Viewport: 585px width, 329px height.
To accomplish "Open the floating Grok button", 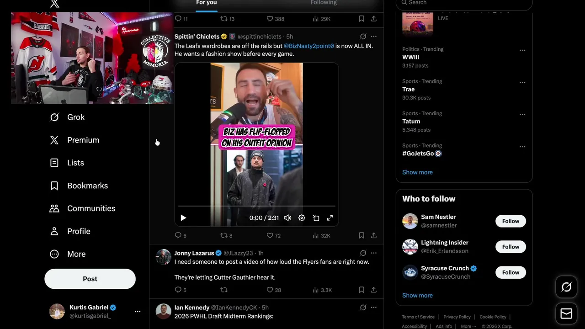I will point(566,287).
